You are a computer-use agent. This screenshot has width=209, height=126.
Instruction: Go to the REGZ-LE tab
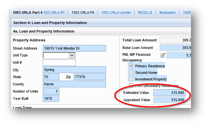145,13
